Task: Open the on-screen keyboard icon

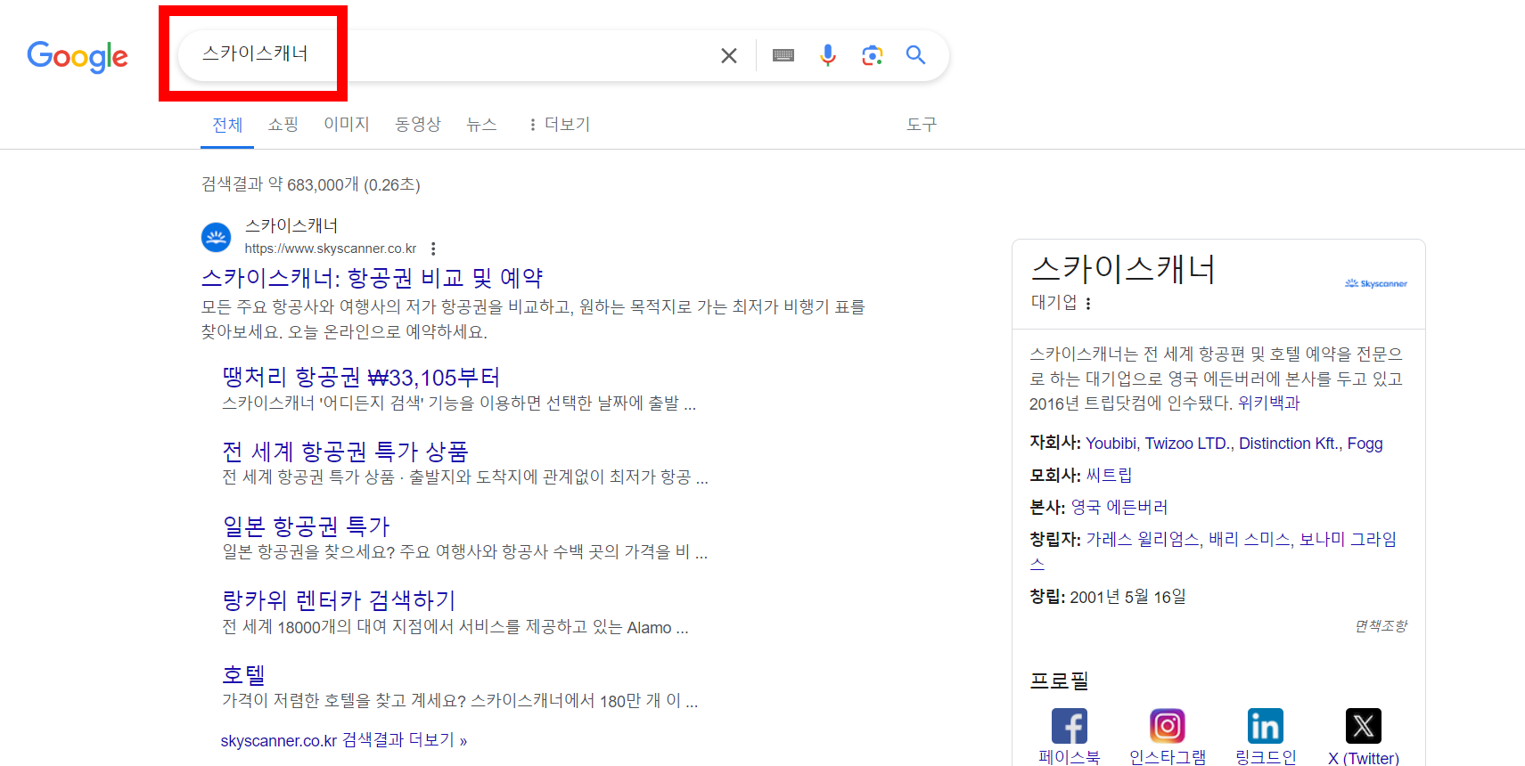Action: click(x=783, y=55)
